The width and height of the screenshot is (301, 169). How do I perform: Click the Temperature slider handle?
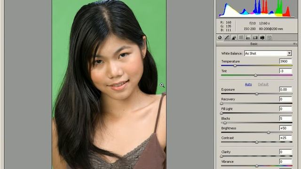235,66
